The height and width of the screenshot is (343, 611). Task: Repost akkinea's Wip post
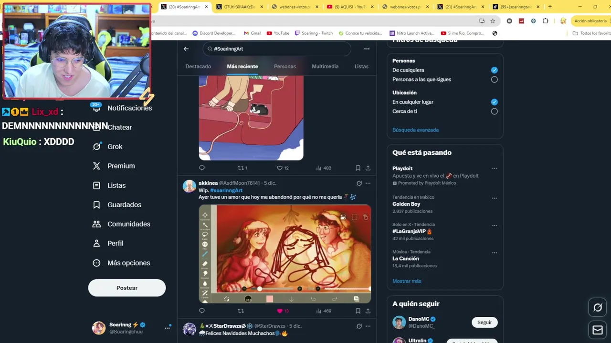241,311
